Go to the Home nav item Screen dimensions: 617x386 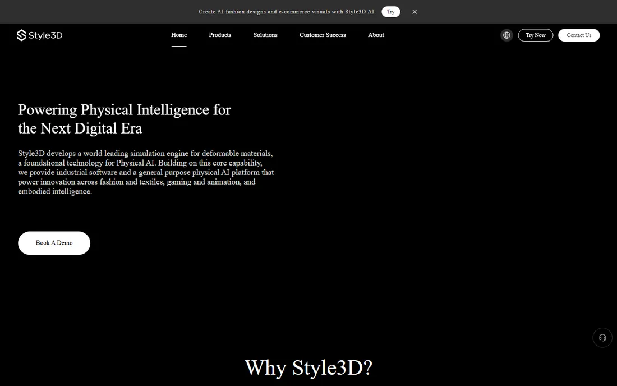(x=179, y=35)
